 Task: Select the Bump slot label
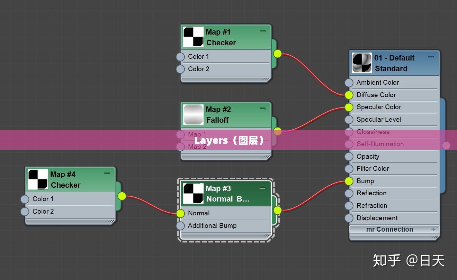[365, 181]
